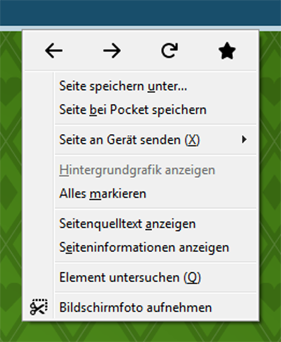This screenshot has height=342, width=281.
Task: Expand the submenu arrow for Seite an Gerät senden
Action: (244, 139)
